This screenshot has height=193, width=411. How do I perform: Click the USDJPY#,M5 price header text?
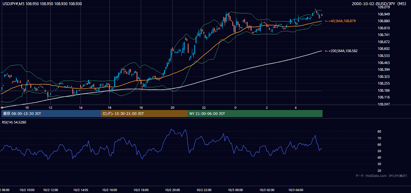coord(42,4)
